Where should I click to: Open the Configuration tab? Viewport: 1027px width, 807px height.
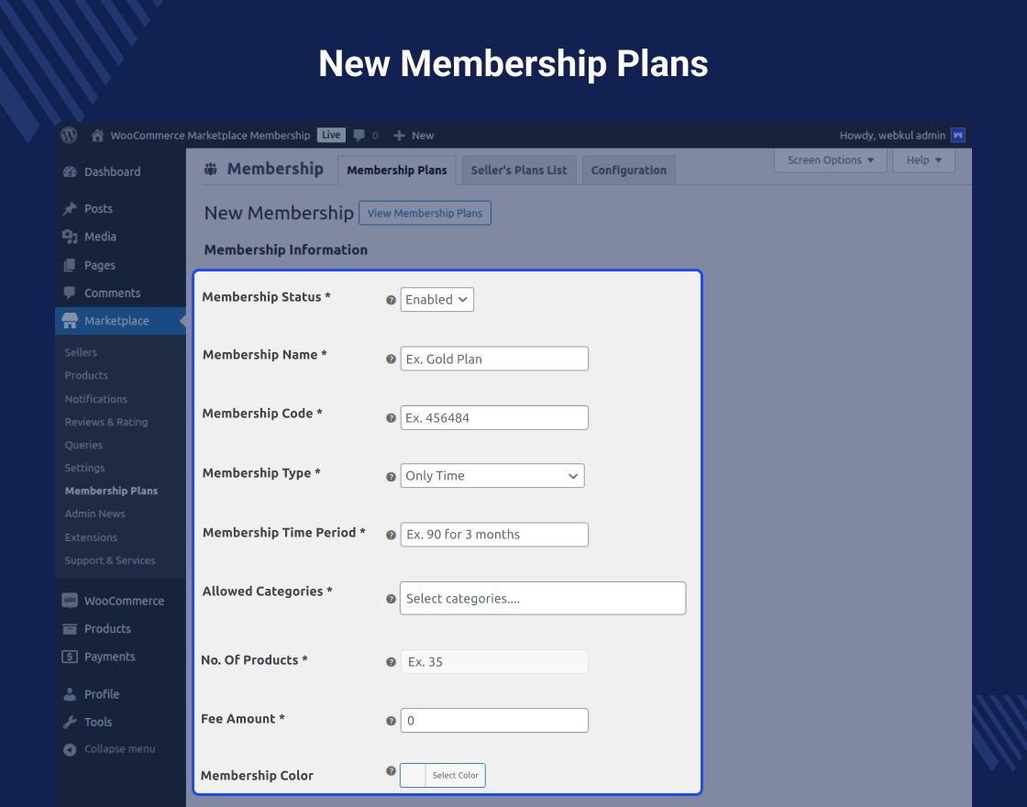(x=628, y=170)
